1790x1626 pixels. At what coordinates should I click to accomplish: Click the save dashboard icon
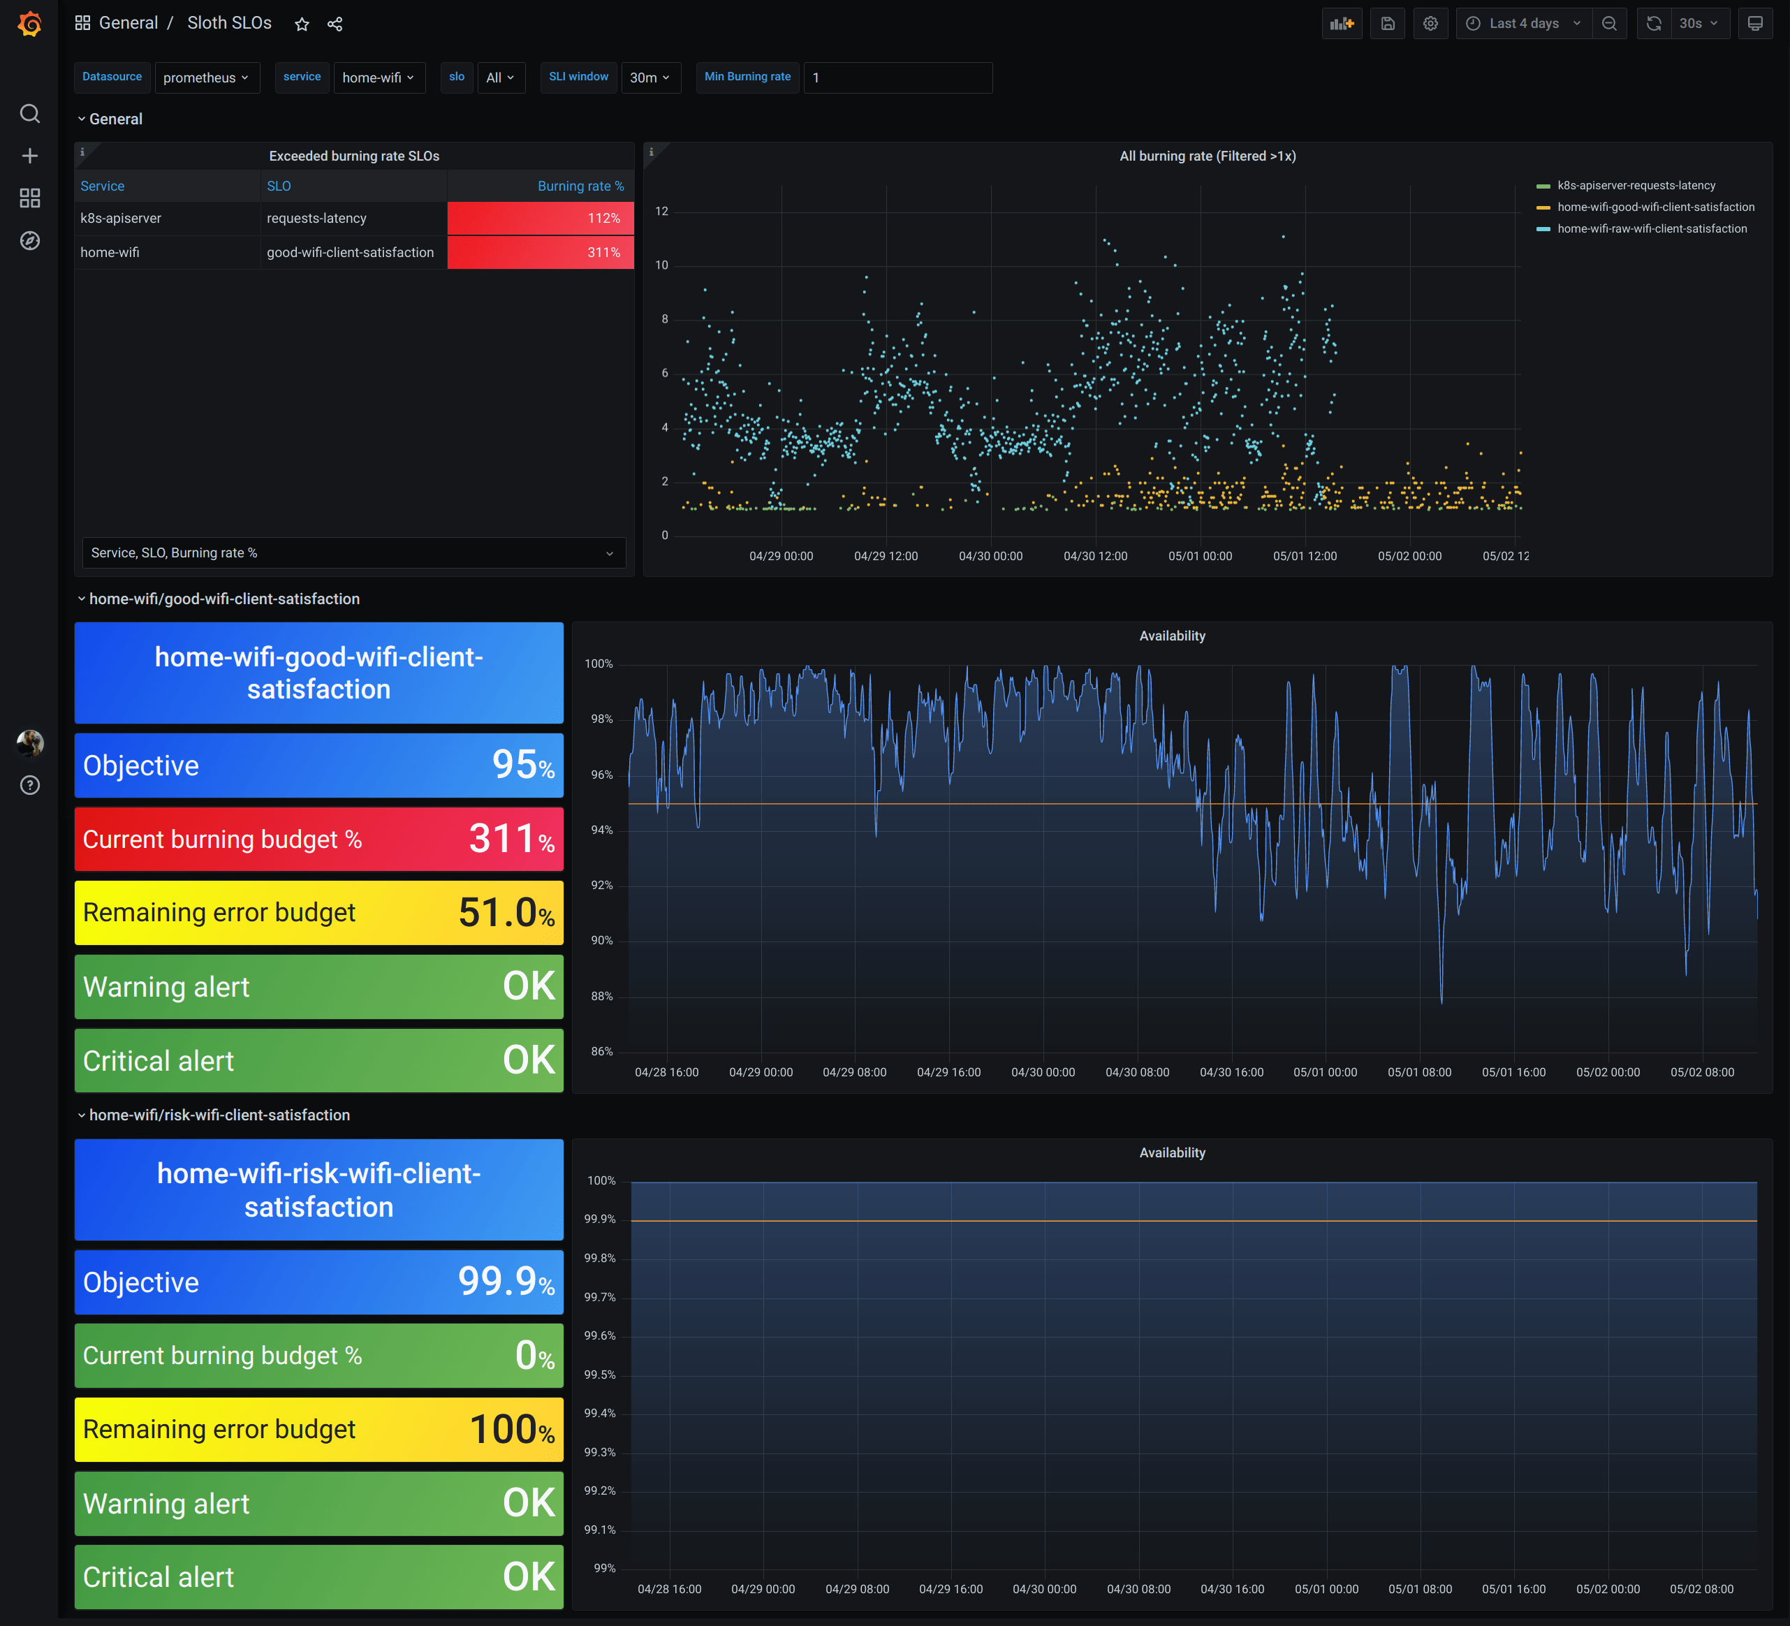tap(1387, 24)
